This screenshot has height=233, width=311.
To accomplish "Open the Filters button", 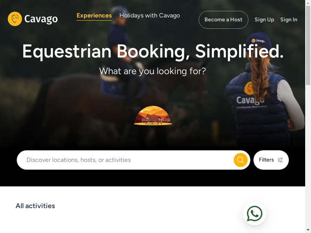I will [x=271, y=160].
